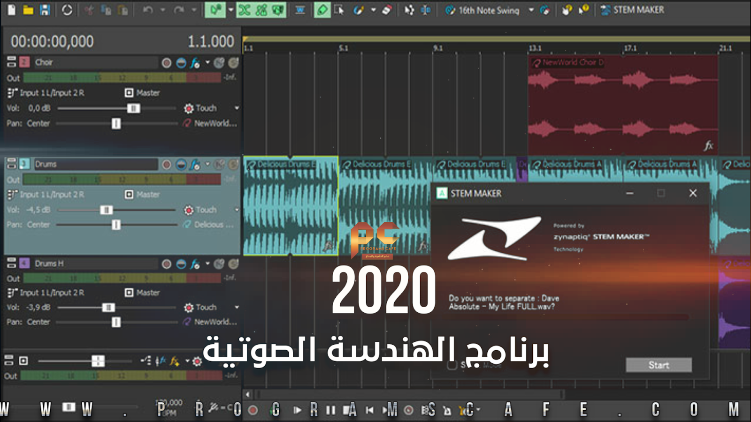
Task: Open a project with the folder icon
Action: pos(28,10)
